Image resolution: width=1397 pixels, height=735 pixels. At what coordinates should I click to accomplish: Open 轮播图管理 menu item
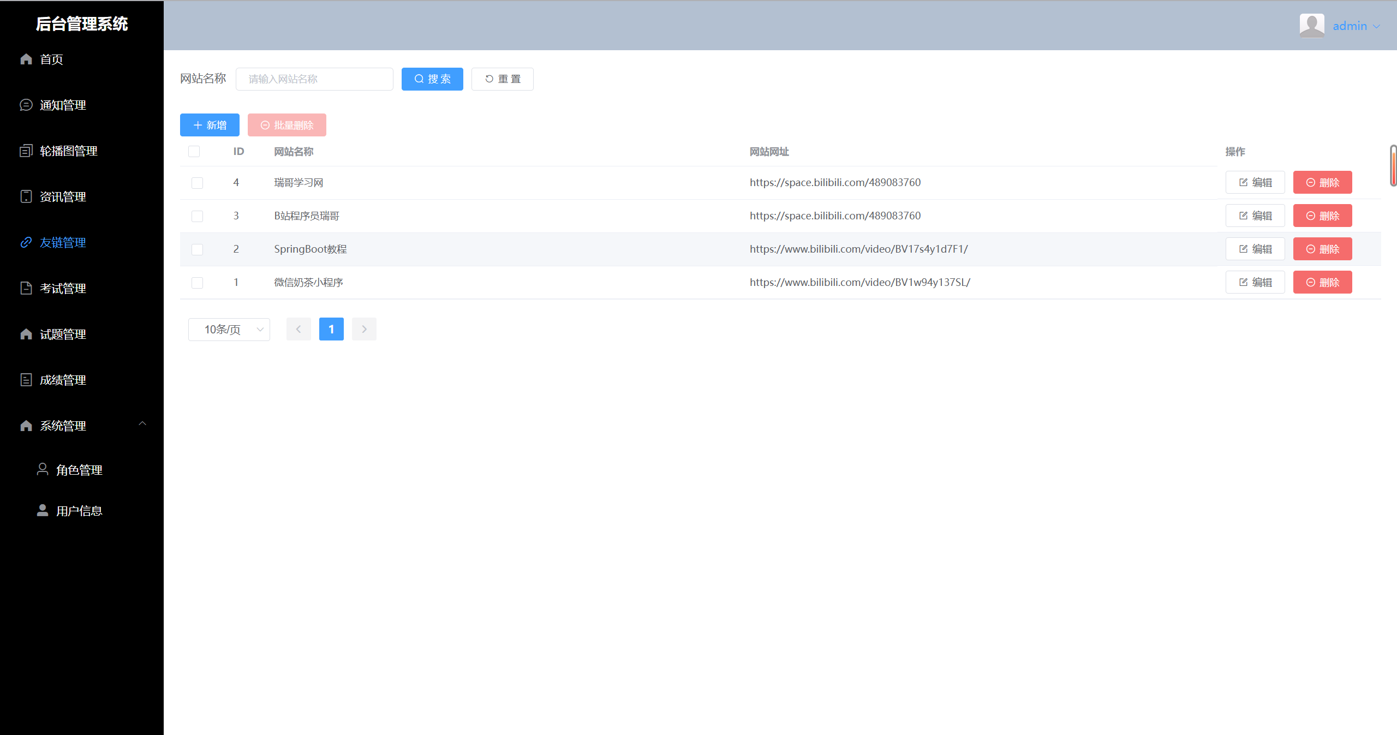pos(82,151)
